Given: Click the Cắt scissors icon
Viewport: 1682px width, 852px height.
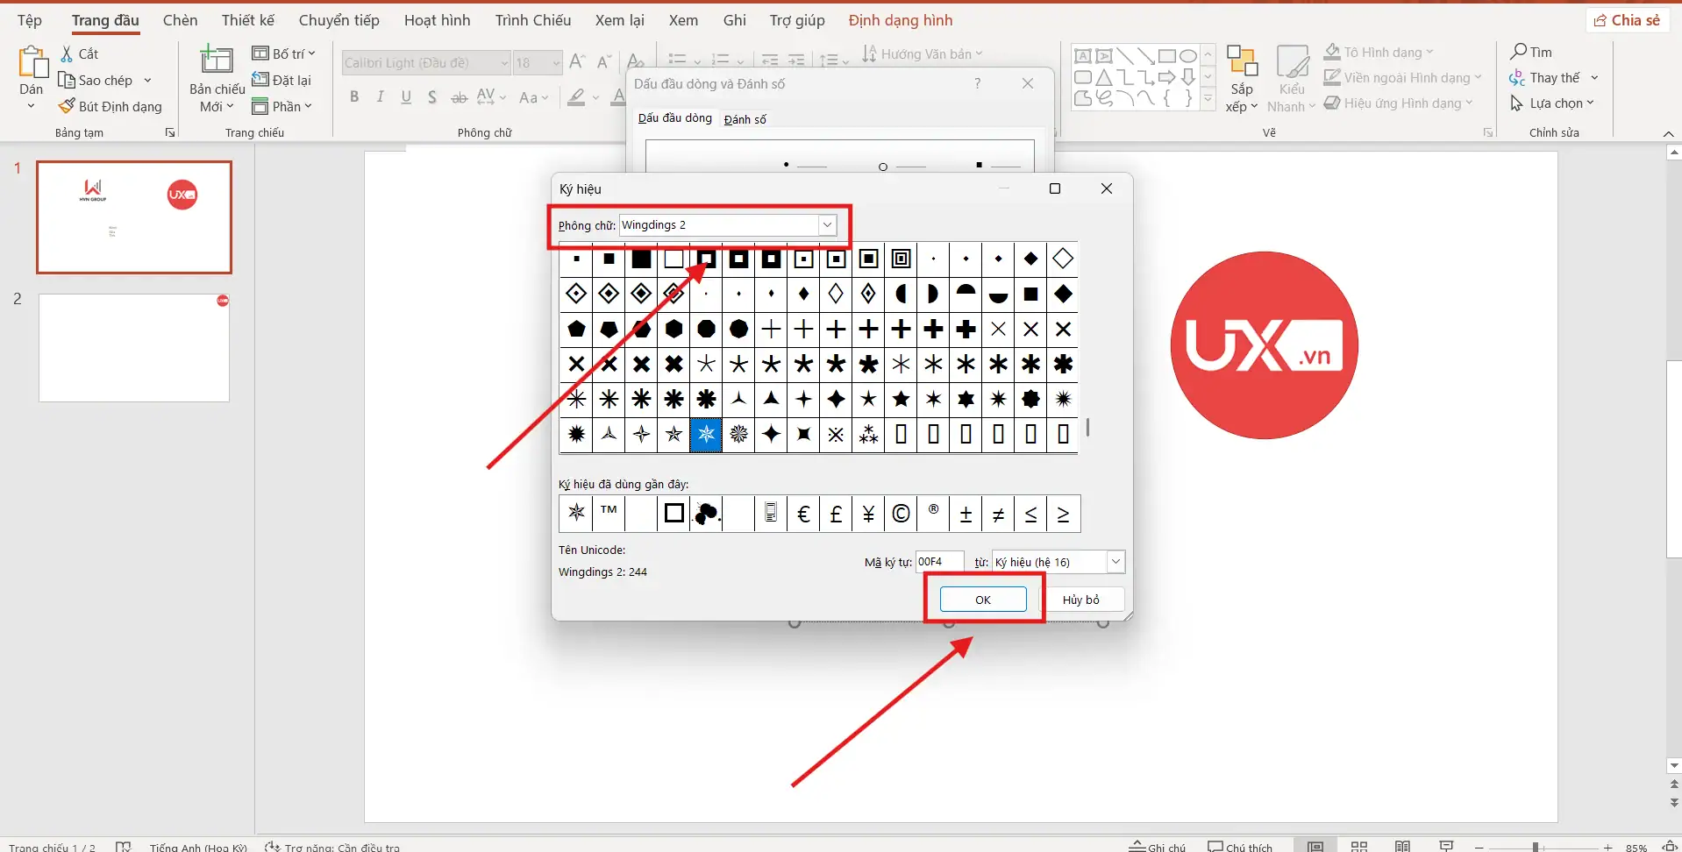Looking at the screenshot, I should (67, 54).
